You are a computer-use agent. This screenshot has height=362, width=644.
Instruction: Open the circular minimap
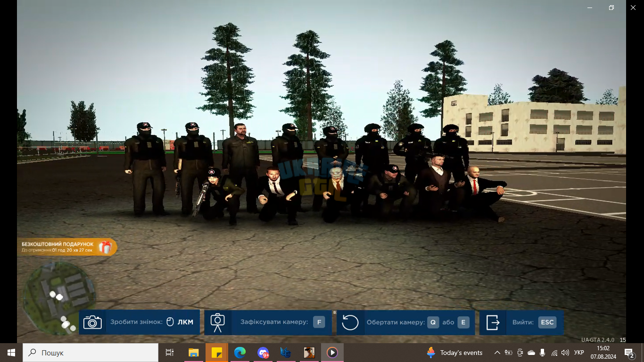click(59, 299)
